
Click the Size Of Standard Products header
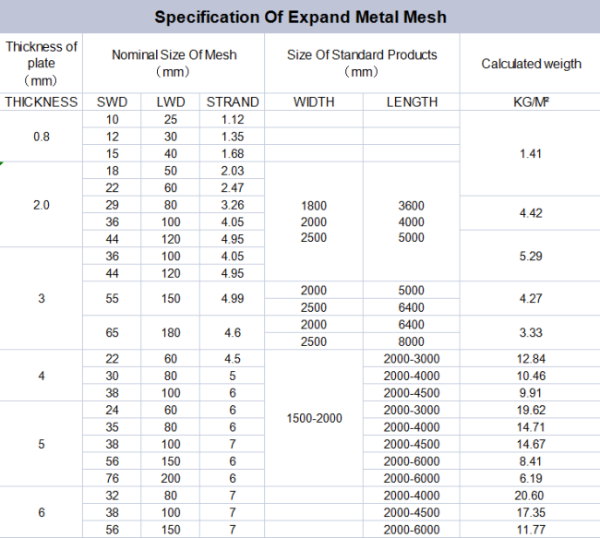(x=362, y=63)
